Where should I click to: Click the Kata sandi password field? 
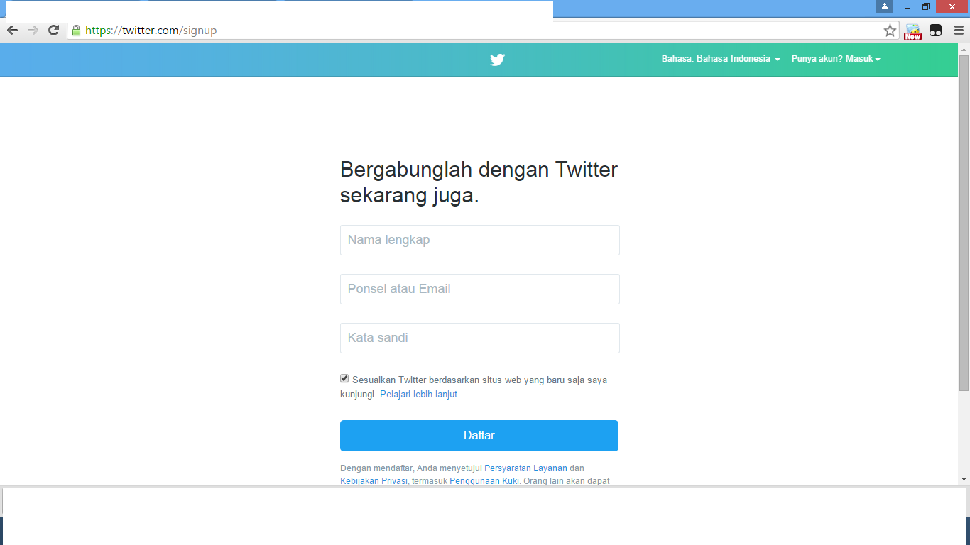click(480, 338)
